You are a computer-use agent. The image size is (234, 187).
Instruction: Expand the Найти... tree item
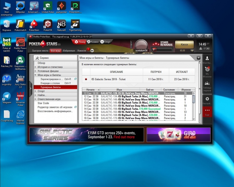click(35, 95)
